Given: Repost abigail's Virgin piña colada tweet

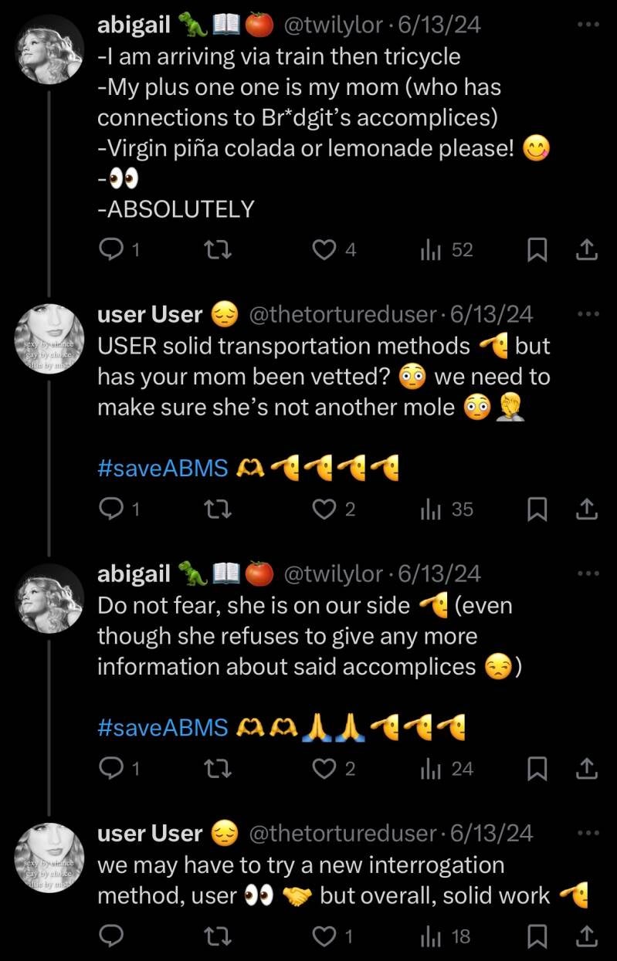Looking at the screenshot, I should 222,249.
